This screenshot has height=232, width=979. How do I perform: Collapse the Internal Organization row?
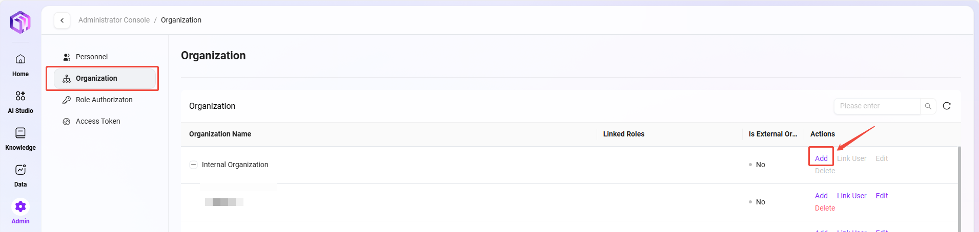click(194, 165)
